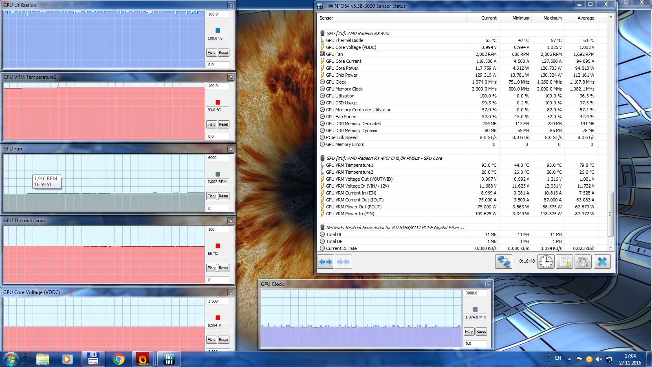
Task: Click the floppy disk icon in the taskbar
Action: 93,359
